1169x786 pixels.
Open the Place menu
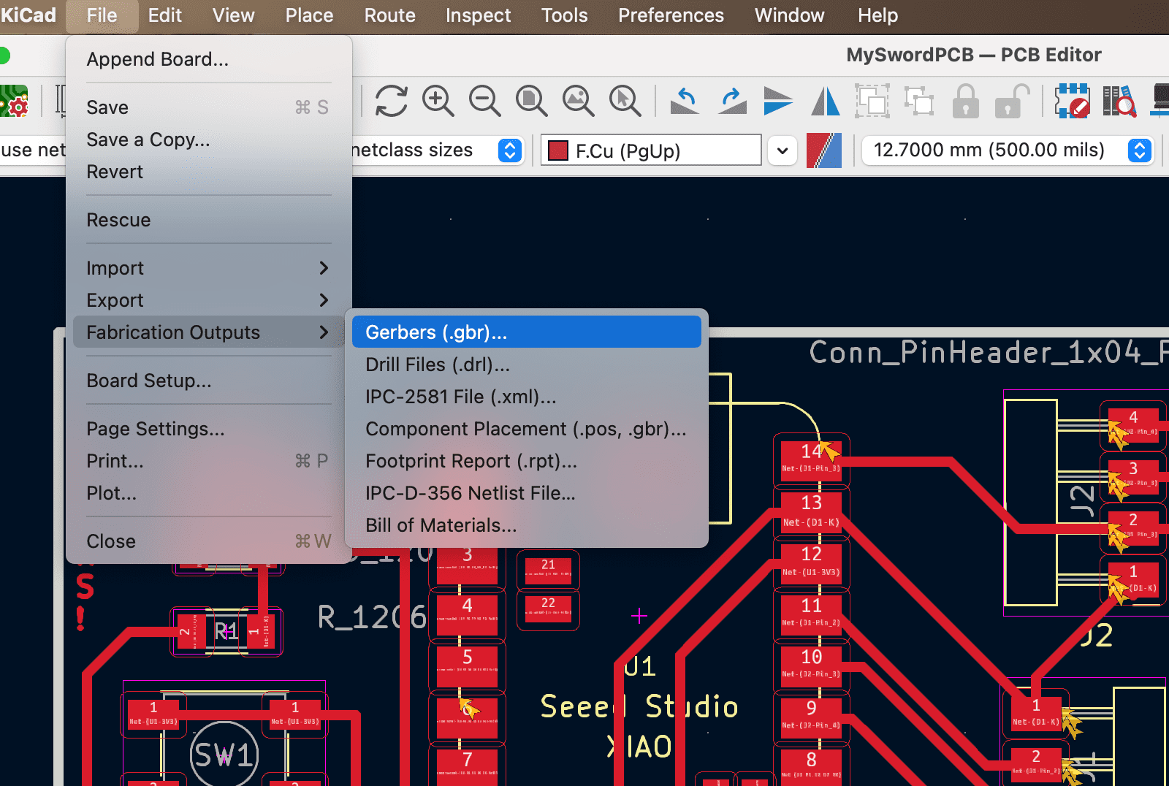click(309, 15)
